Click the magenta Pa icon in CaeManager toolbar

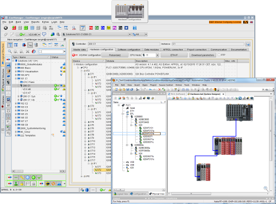pos(114,28)
